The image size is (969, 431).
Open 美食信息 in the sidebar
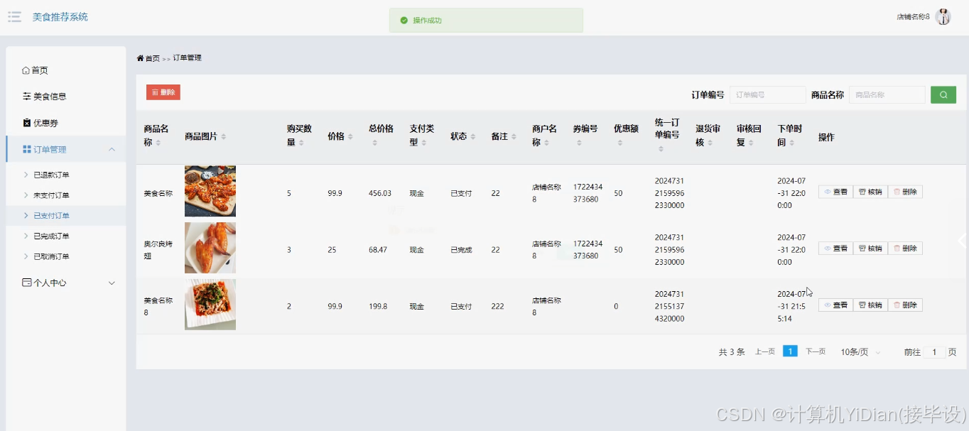point(65,97)
